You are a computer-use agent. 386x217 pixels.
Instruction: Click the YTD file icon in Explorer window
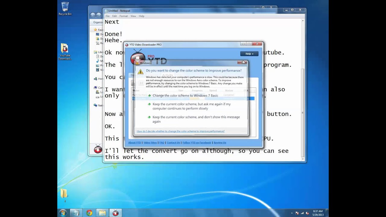click(x=98, y=149)
